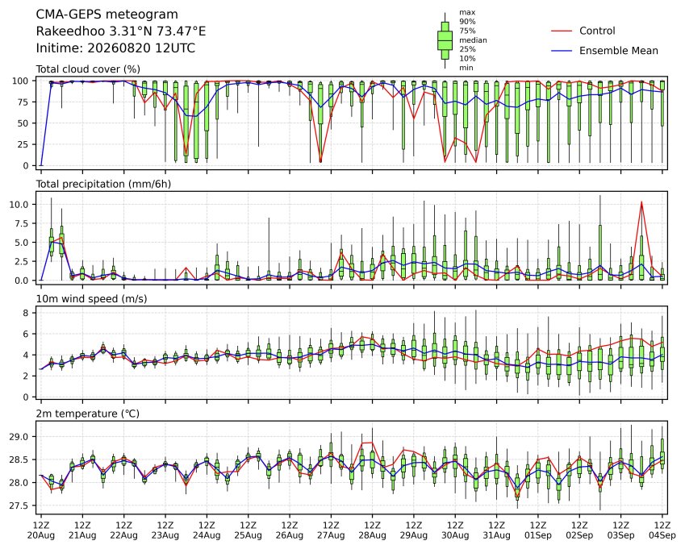
Task: Click the 12Z 04Sep time axis label
Action: pos(662,530)
